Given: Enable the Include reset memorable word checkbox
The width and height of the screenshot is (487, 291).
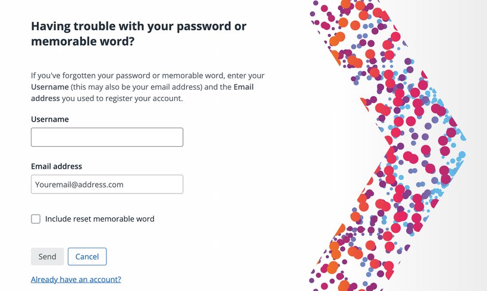Looking at the screenshot, I should 36,219.
